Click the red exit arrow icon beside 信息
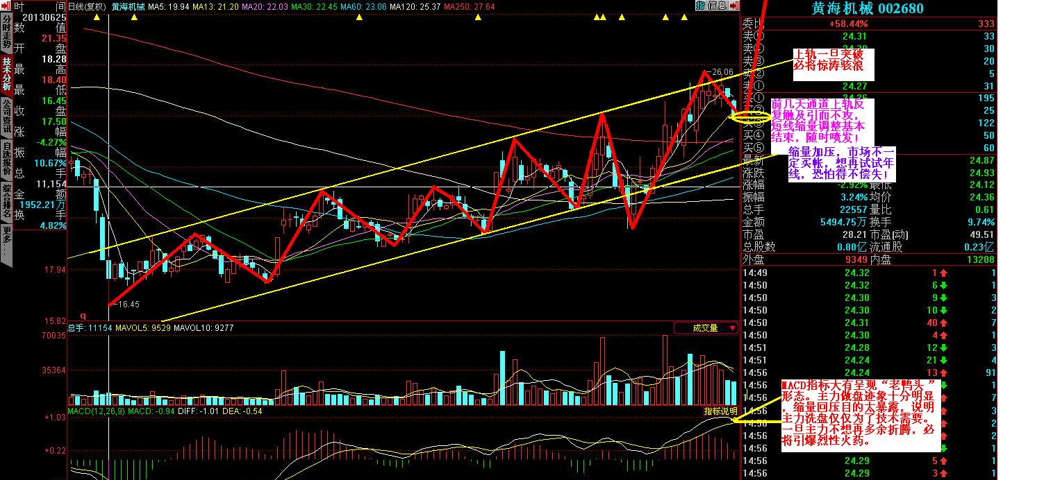This screenshot has height=480, width=1044. tap(733, 6)
